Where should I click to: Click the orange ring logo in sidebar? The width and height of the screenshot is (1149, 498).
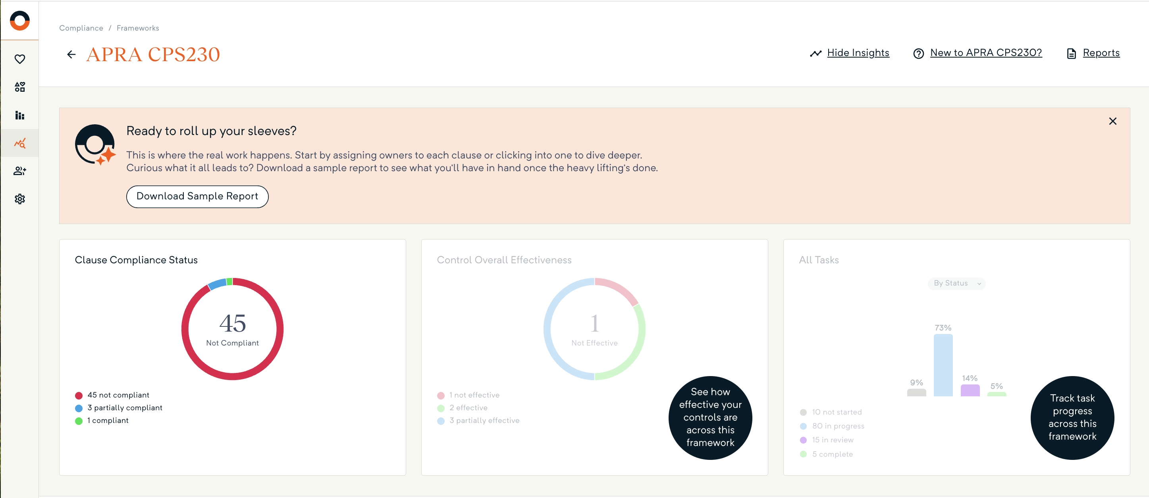click(x=19, y=21)
